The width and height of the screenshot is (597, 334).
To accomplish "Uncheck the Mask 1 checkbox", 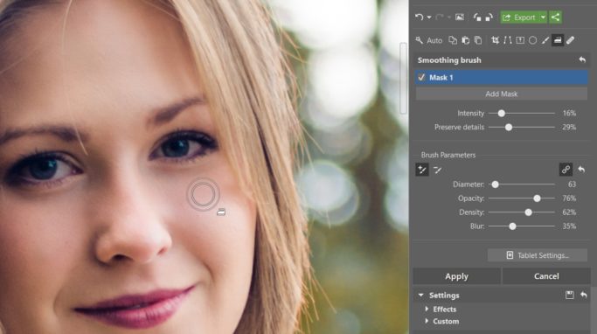I will 421,77.
